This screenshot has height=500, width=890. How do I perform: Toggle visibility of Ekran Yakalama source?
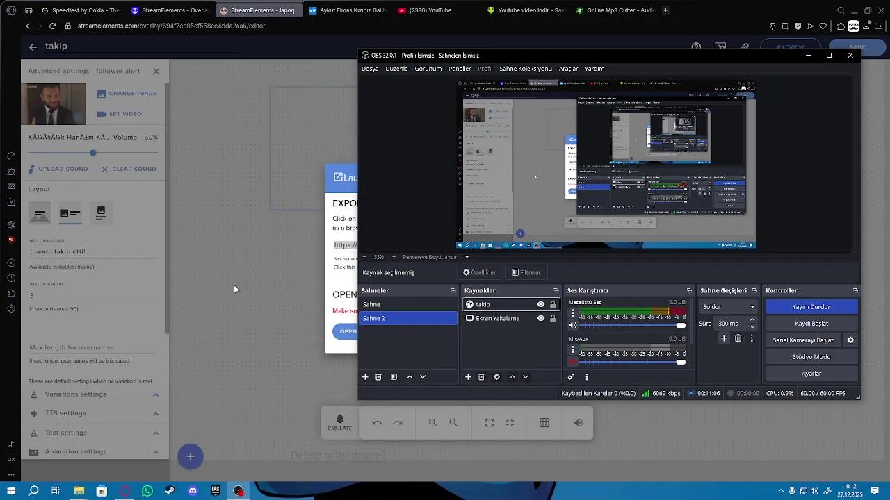click(x=541, y=318)
